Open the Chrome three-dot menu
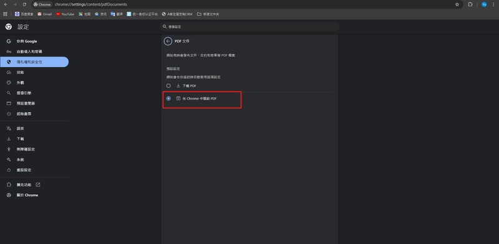499x244 pixels. pyautogui.click(x=493, y=4)
